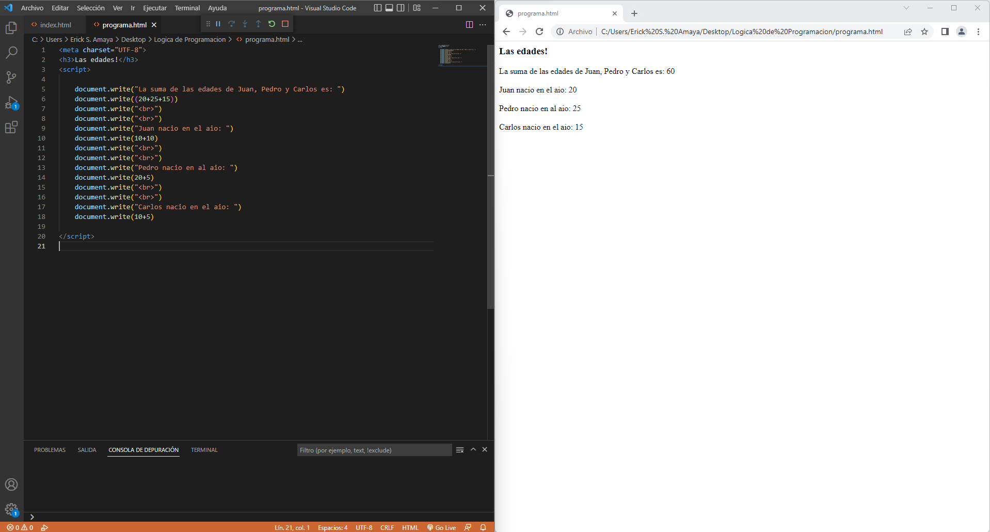Screen dimensions: 990x532
Task: Click 'Desktop' in the breadcrumb path
Action: 133,39
